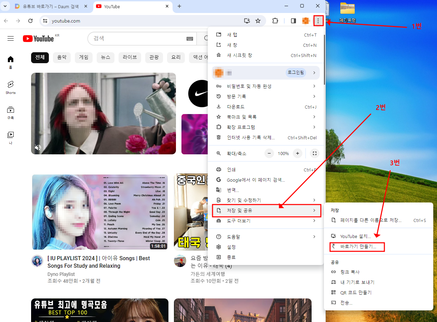Open 구독 subscriptions in the sidebar
The width and height of the screenshot is (437, 322).
[x=11, y=113]
